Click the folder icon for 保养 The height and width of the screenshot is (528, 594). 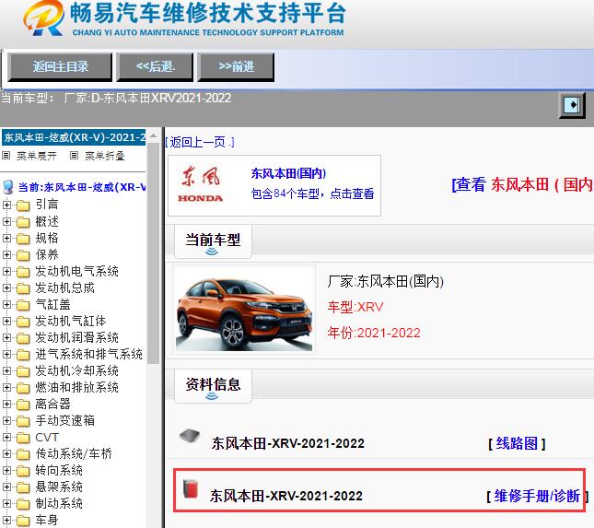point(23,255)
